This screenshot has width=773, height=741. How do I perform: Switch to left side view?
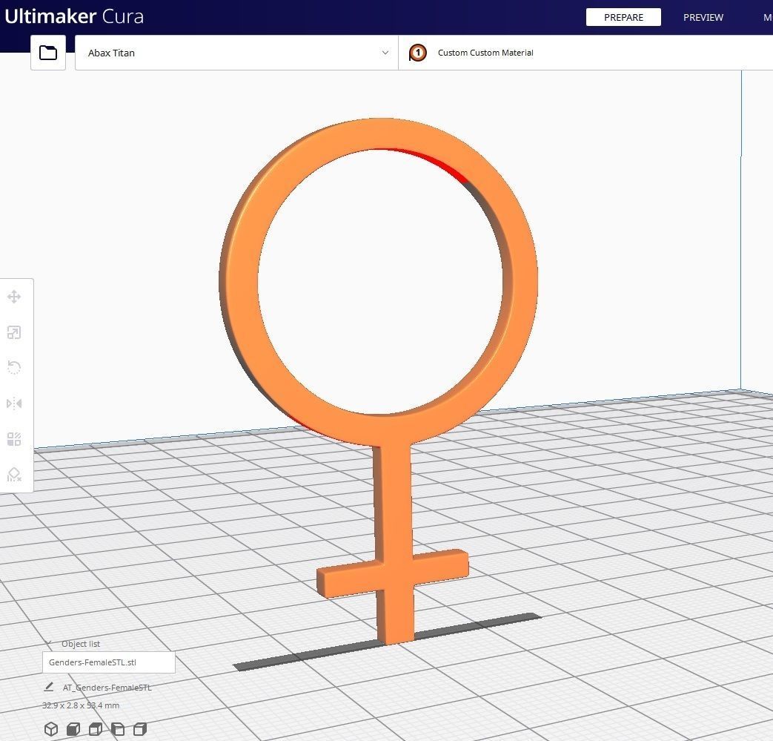click(x=118, y=729)
